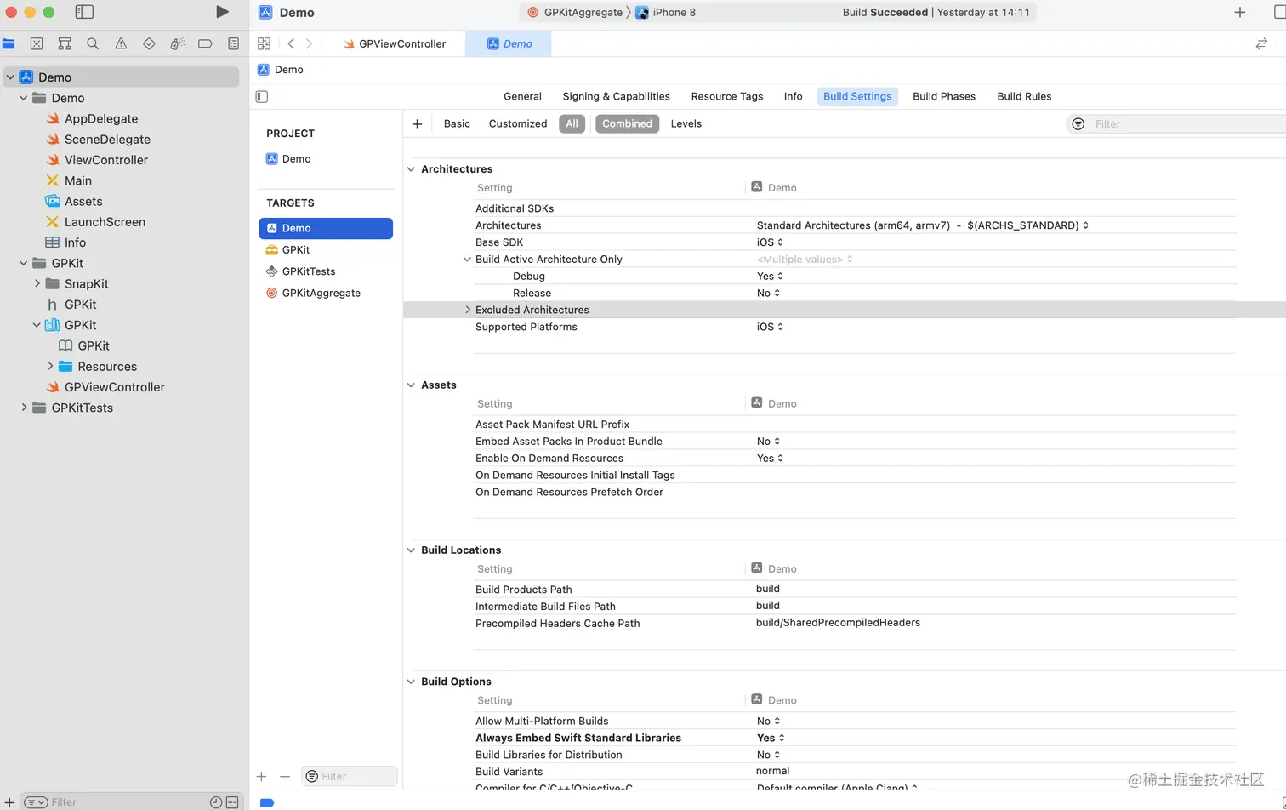Add a file with navigator bottom plus

point(9,801)
